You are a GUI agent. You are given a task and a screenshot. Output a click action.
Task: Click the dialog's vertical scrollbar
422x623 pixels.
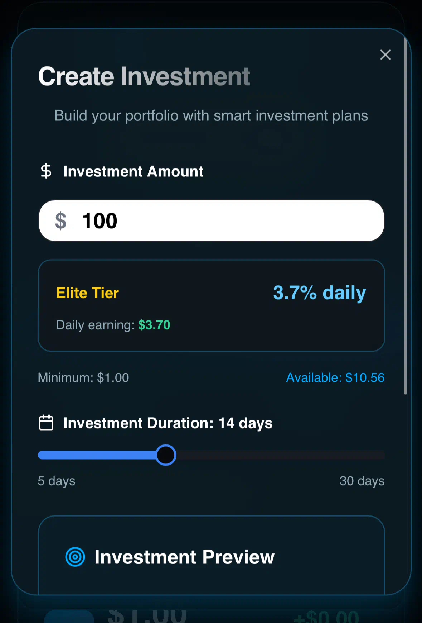[405, 215]
